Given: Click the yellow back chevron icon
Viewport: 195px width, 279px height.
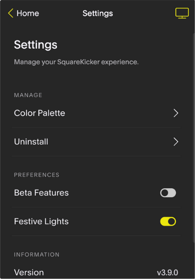Looking at the screenshot, I should tap(10, 13).
